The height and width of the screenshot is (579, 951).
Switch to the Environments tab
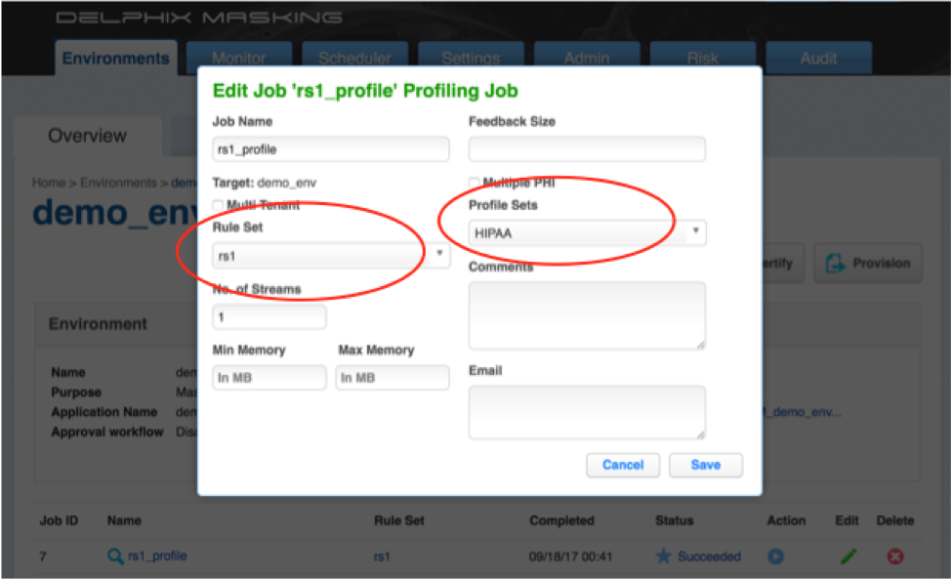tap(115, 59)
